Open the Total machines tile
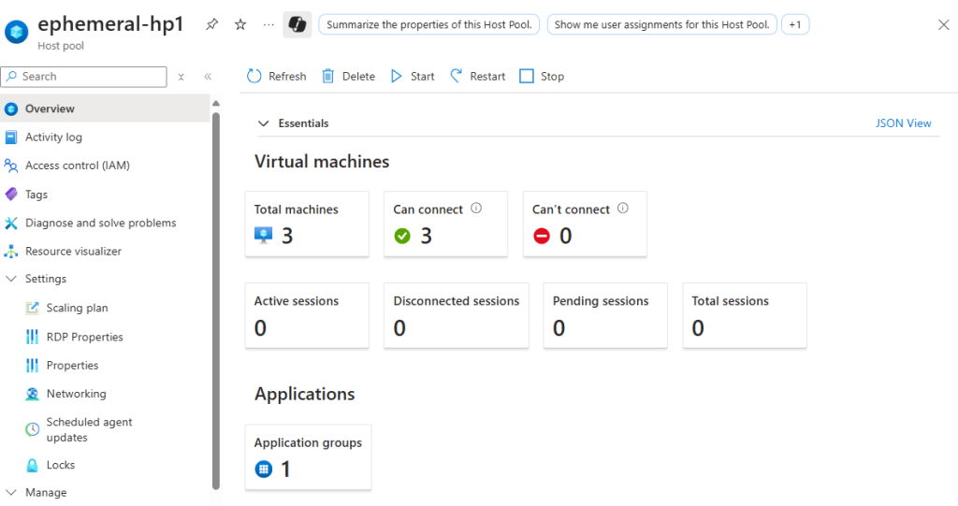Viewport: 958px width, 506px height. coord(307,224)
